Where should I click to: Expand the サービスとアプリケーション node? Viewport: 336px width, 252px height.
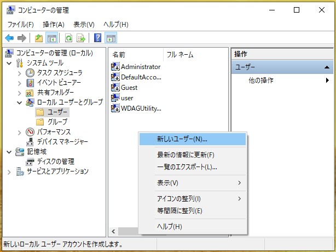[9, 172]
